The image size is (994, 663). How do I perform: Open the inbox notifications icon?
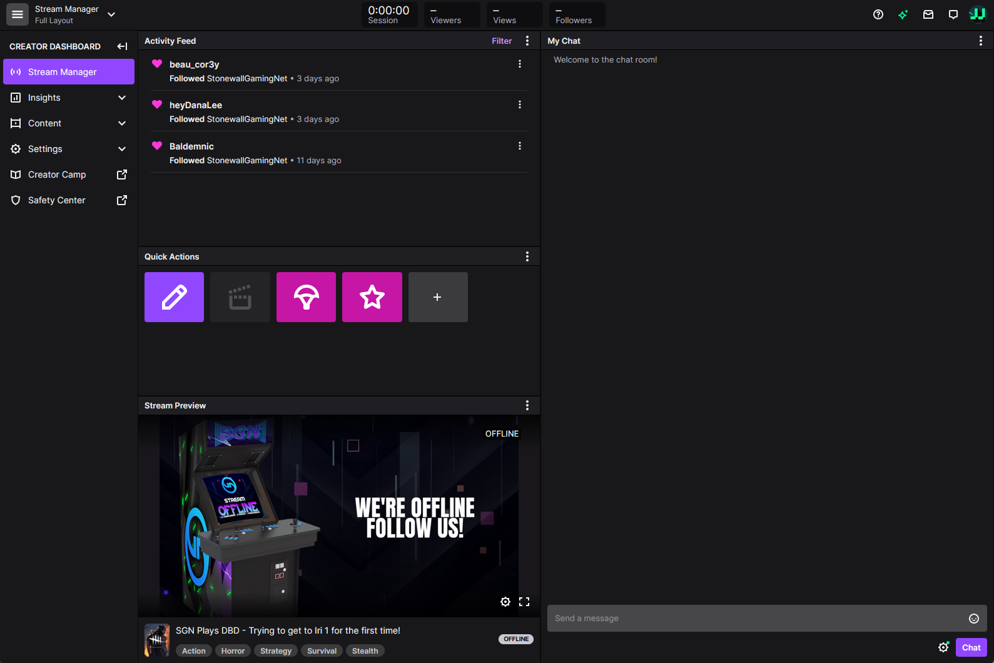pos(928,14)
